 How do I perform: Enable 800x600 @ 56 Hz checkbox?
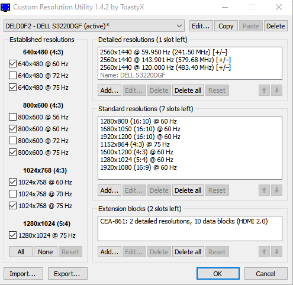12,117
